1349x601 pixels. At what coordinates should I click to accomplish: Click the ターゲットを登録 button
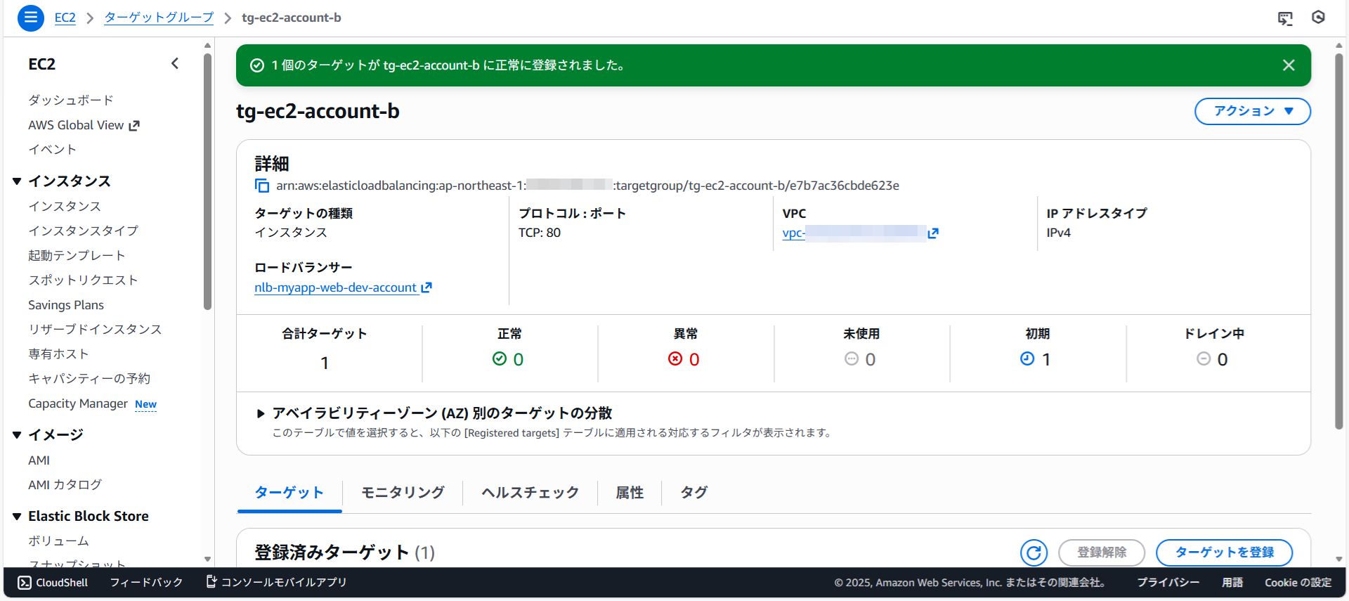point(1223,552)
